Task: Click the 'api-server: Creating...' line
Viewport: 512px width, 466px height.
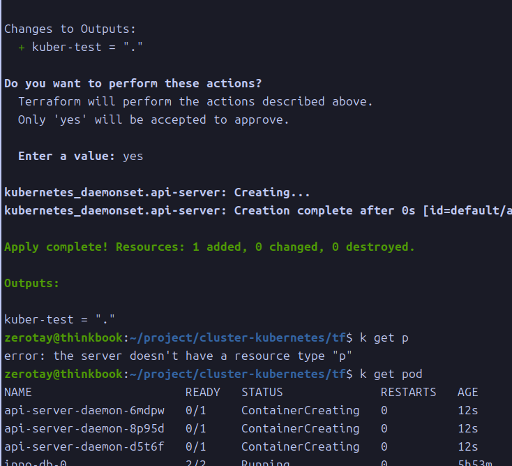Action: pyautogui.click(x=157, y=192)
